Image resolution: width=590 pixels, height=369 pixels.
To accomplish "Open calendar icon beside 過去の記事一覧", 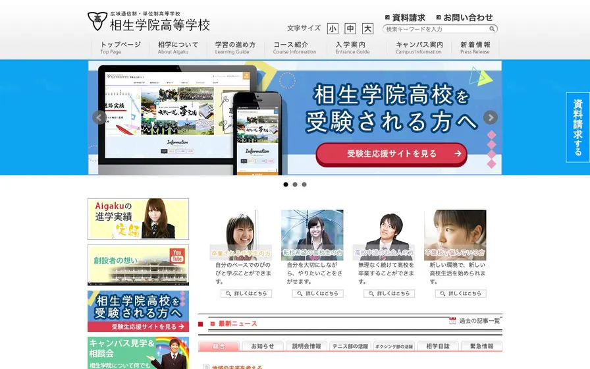I will [x=452, y=321].
